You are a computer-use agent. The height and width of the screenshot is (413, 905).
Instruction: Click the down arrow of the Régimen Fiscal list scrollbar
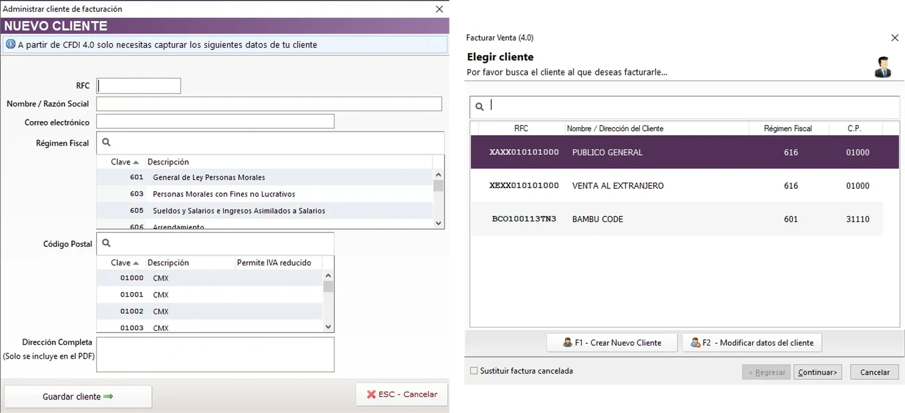tap(439, 223)
